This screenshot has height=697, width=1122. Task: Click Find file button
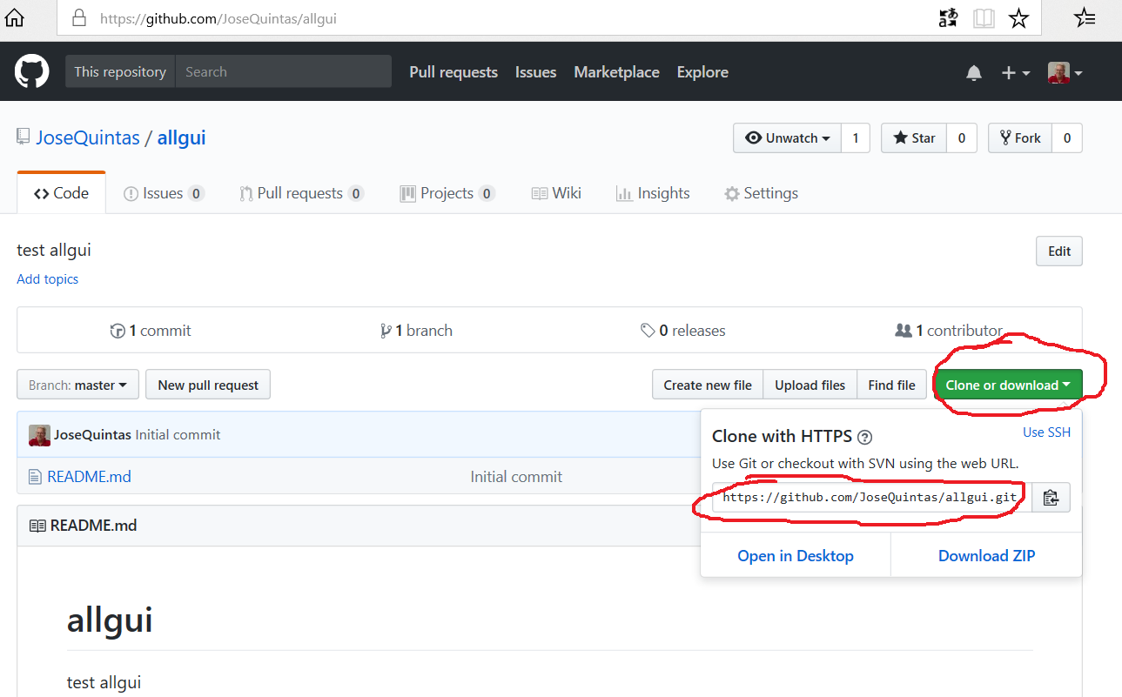point(892,385)
